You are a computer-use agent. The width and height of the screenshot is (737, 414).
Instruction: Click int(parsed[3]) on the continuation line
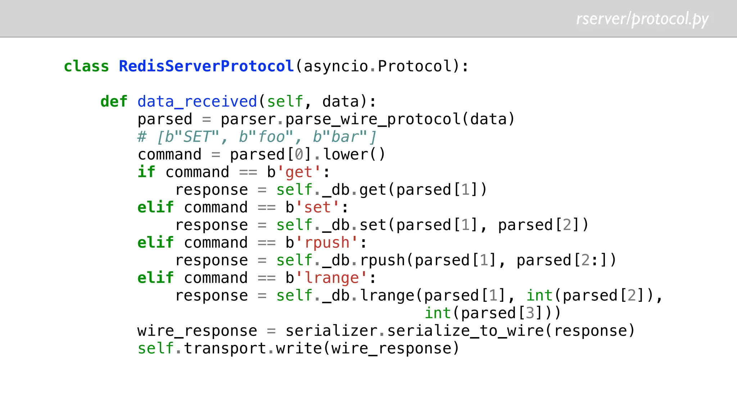click(488, 313)
